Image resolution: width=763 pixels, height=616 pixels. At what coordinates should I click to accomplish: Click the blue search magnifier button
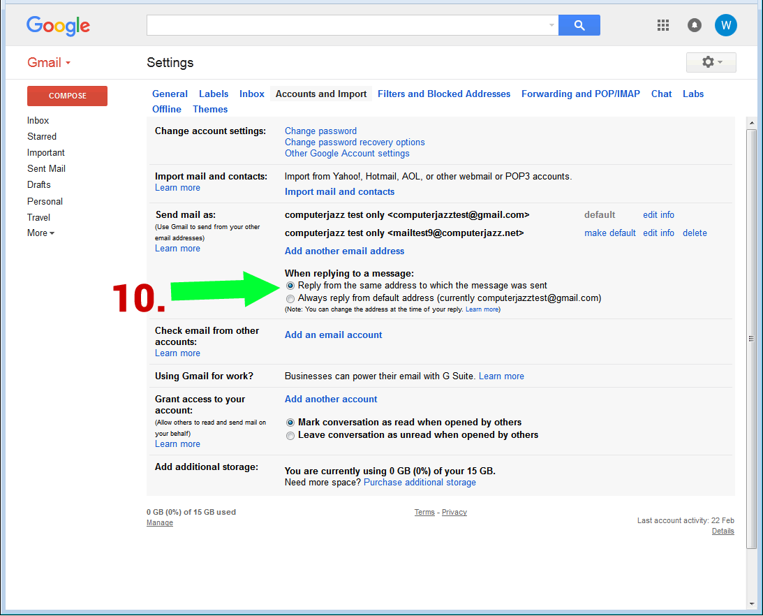pyautogui.click(x=579, y=25)
